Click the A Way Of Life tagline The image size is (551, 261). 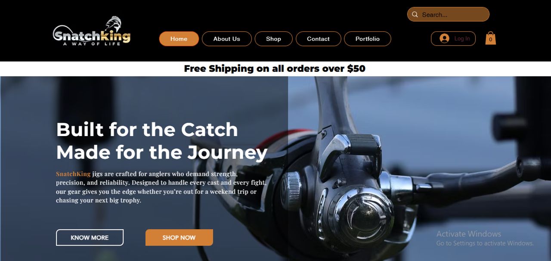pos(92,44)
